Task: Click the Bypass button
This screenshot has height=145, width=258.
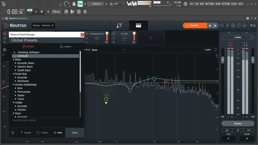Action: coord(238,123)
